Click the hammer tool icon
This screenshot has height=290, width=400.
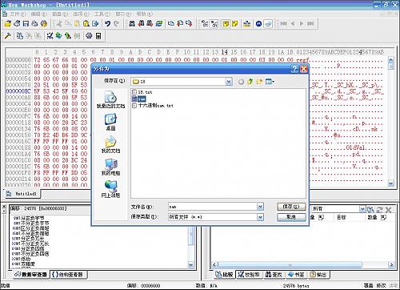click(x=8, y=36)
